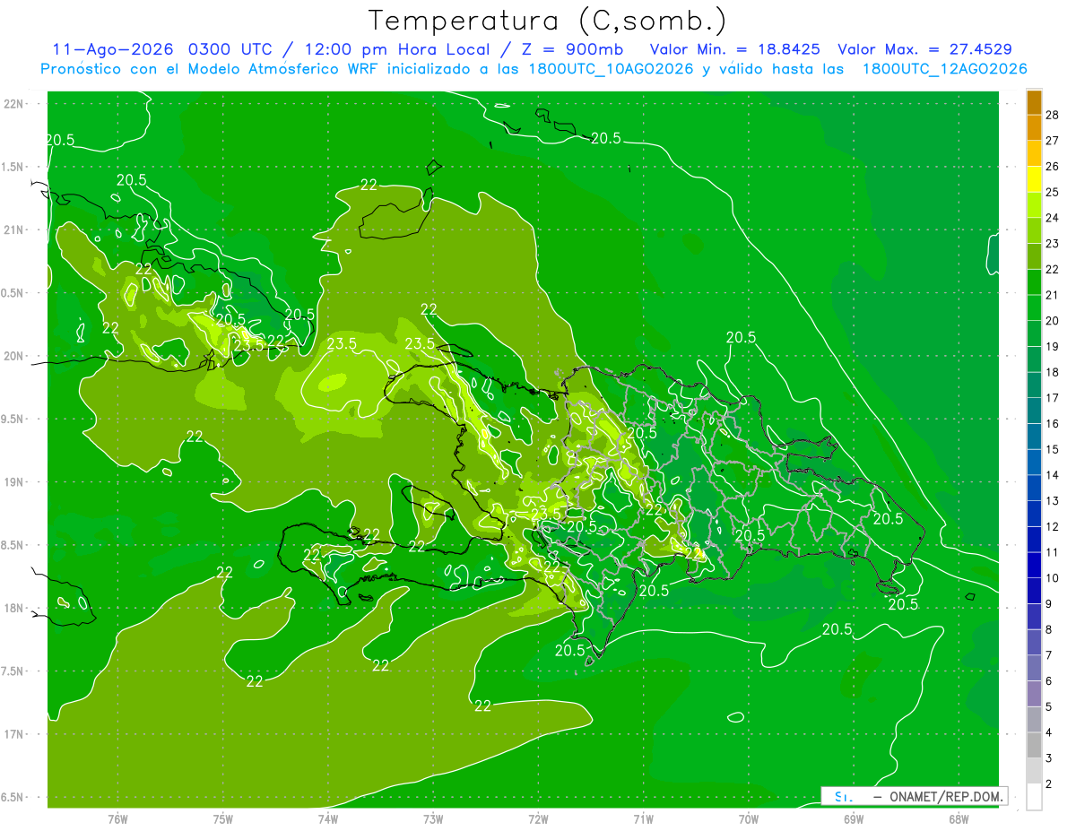This screenshot has width=1076, height=831.
Task: Click the title 'Temperatura (C,somb.)'
Action: 547,21
